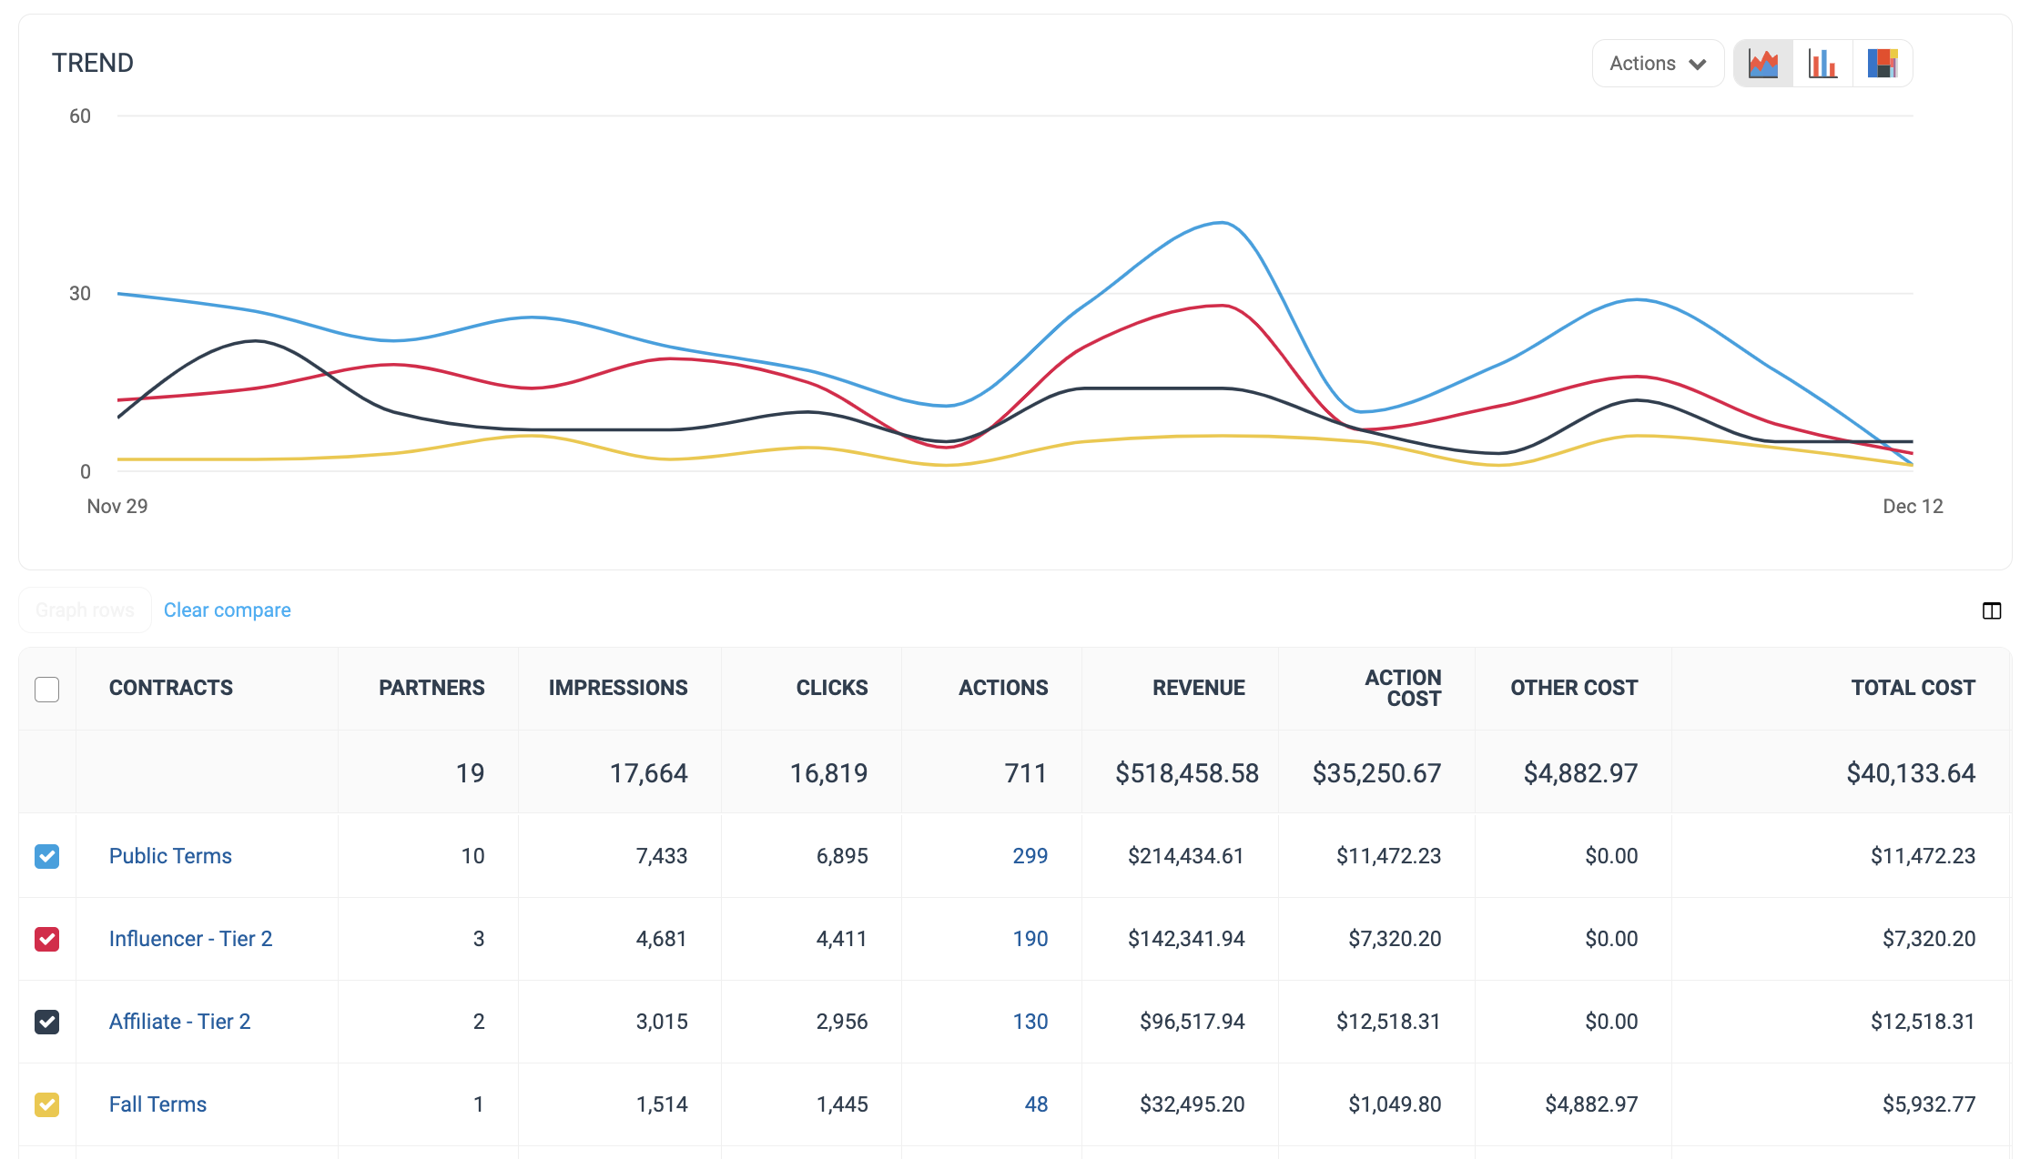Click the Fall Terms total cost $5,932.77
The image size is (2030, 1159).
coord(1929,1104)
